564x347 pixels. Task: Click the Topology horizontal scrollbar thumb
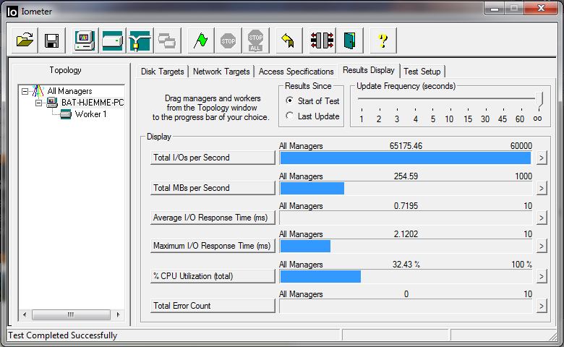click(x=71, y=314)
